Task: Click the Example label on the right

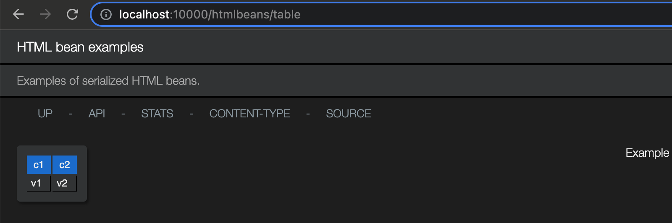Action: pyautogui.click(x=647, y=153)
